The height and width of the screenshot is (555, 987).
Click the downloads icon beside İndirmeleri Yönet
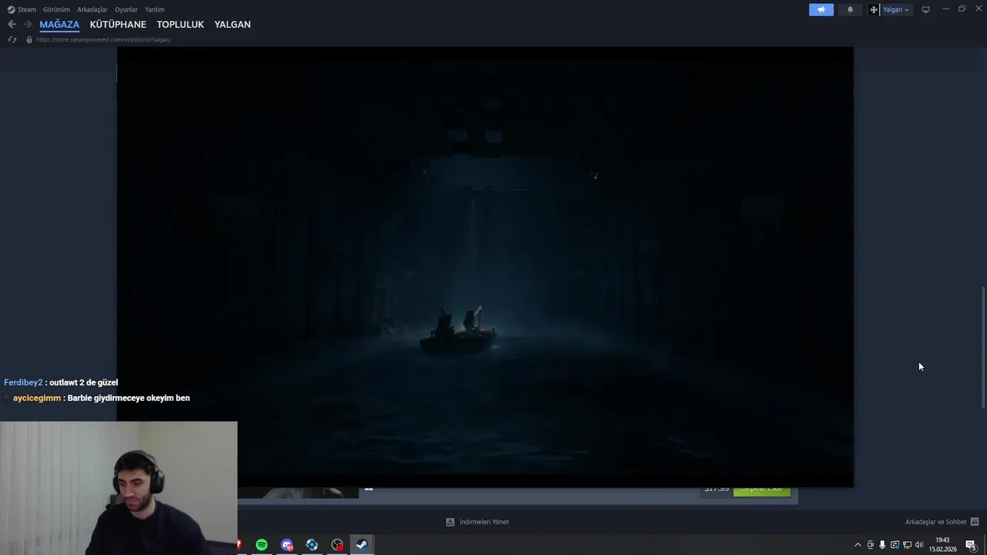click(450, 522)
